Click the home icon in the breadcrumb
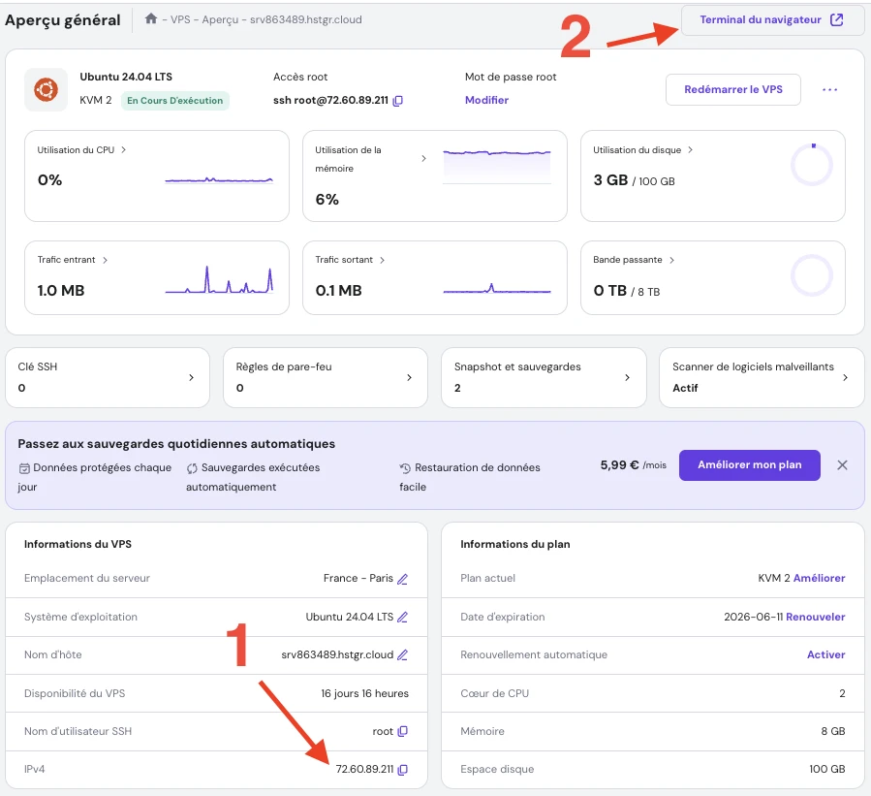This screenshot has height=796, width=871. tap(151, 19)
